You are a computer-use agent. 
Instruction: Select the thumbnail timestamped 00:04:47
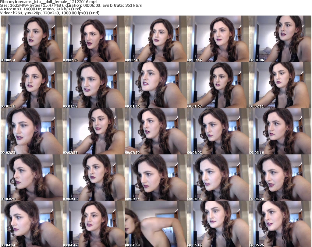pyautogui.click(x=94, y=224)
